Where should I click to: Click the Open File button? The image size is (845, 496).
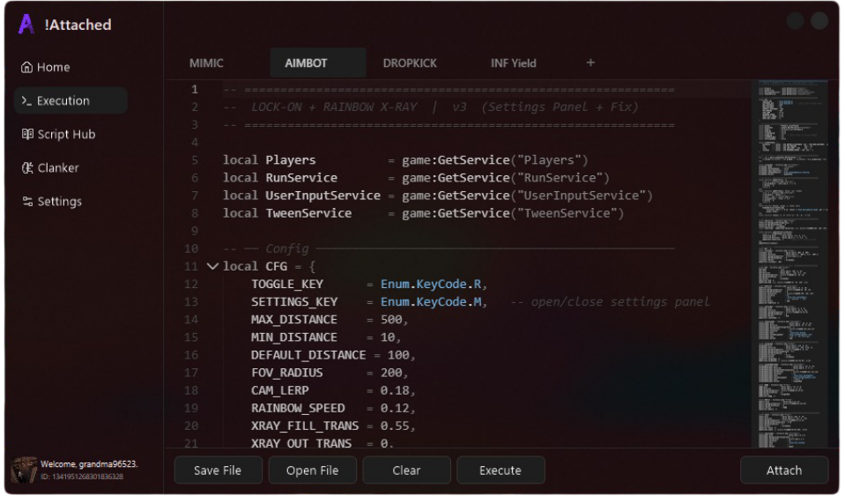click(312, 470)
